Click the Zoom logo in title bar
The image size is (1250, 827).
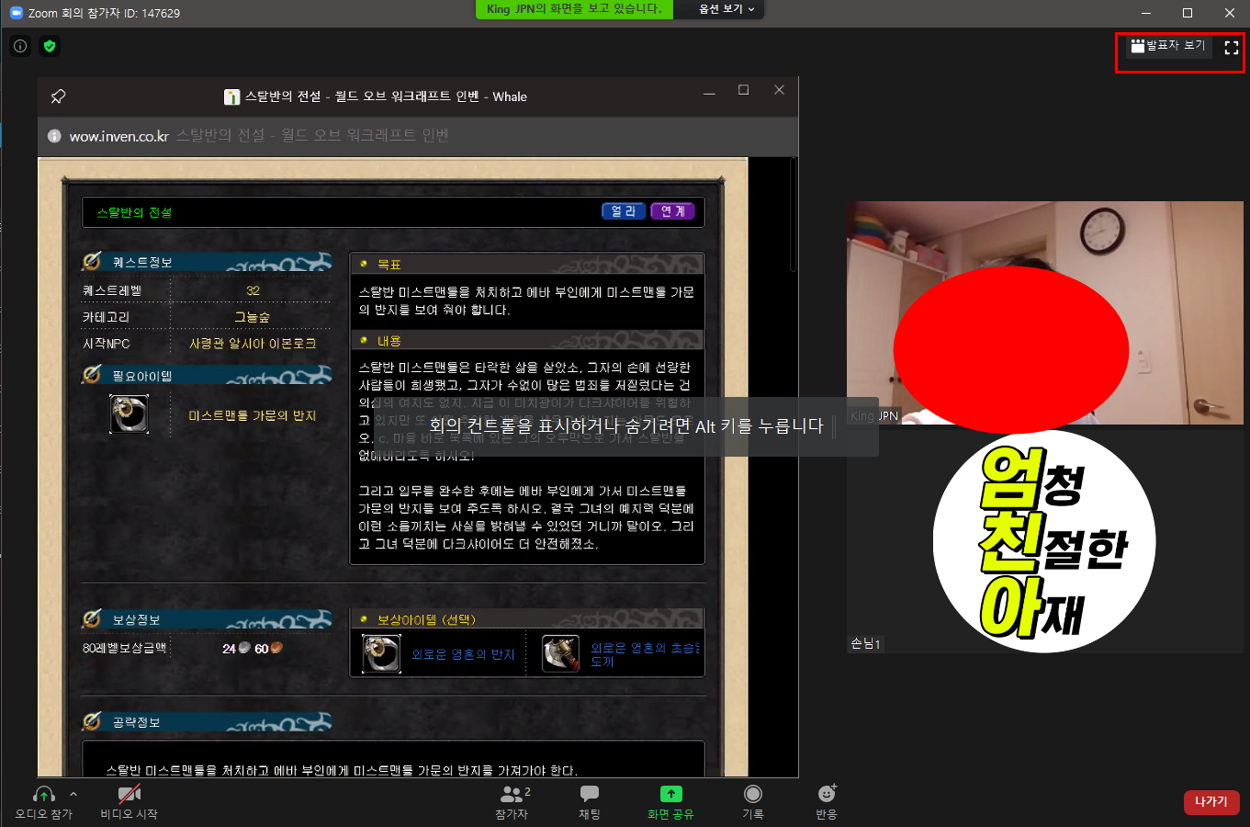tap(16, 13)
